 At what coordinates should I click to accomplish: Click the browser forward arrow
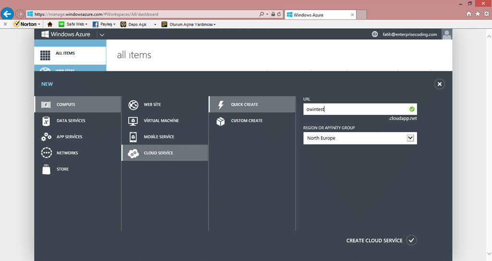point(20,14)
